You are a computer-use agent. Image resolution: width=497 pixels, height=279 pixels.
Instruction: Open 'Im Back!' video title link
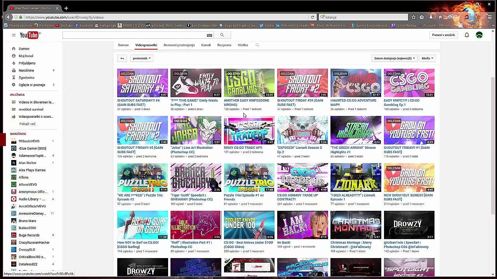[x=284, y=243]
